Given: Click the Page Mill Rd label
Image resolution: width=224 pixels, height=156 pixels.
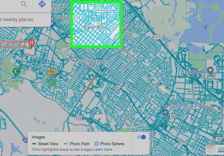Looking at the screenshot, I should point(90,85).
